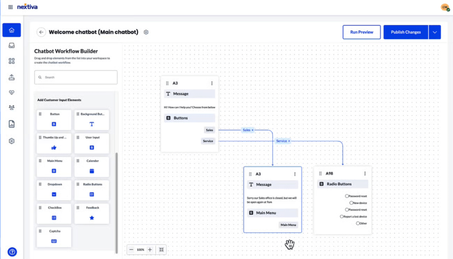Zoom in with the plus control
This screenshot has height=259, width=453.
[150, 249]
